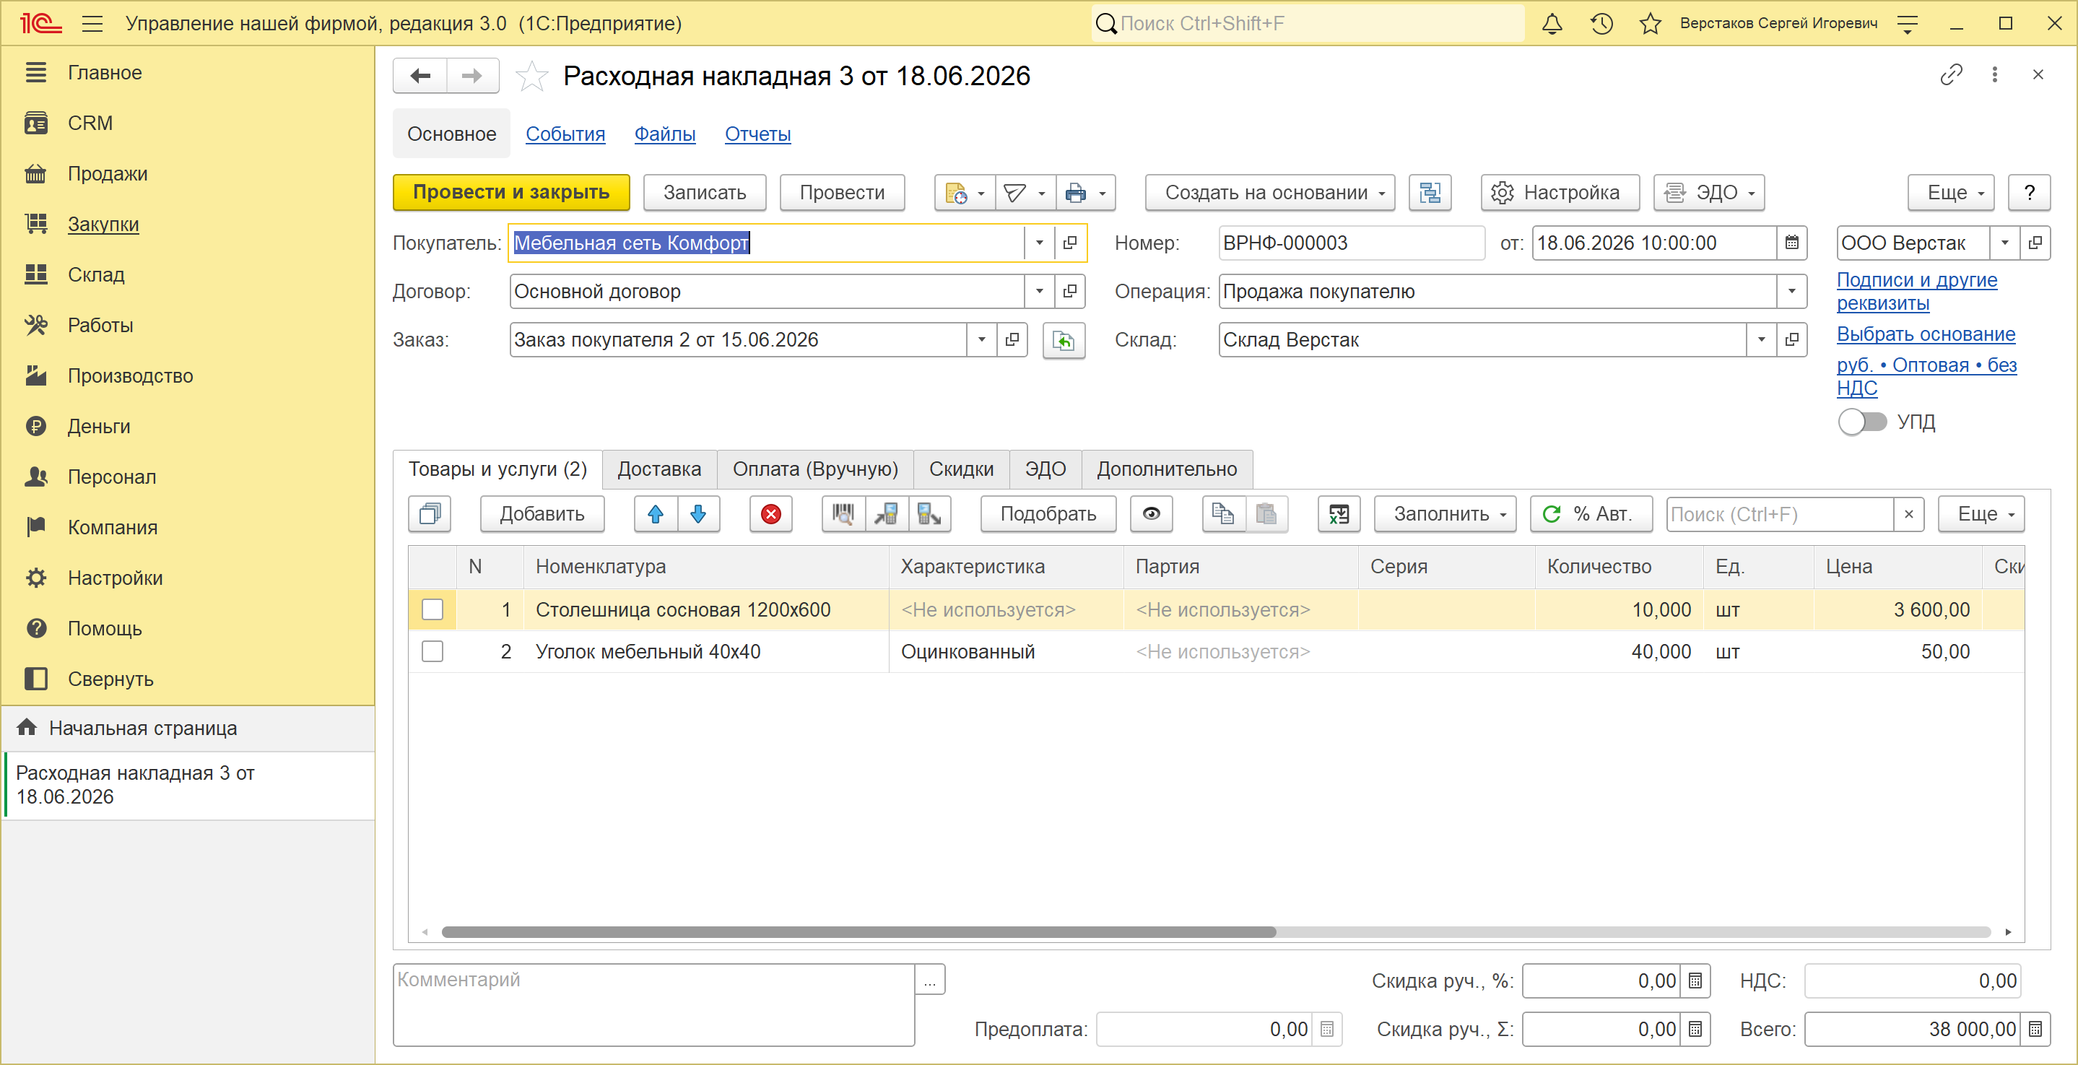
Task: Unload data to collection terminal icon
Action: click(929, 514)
